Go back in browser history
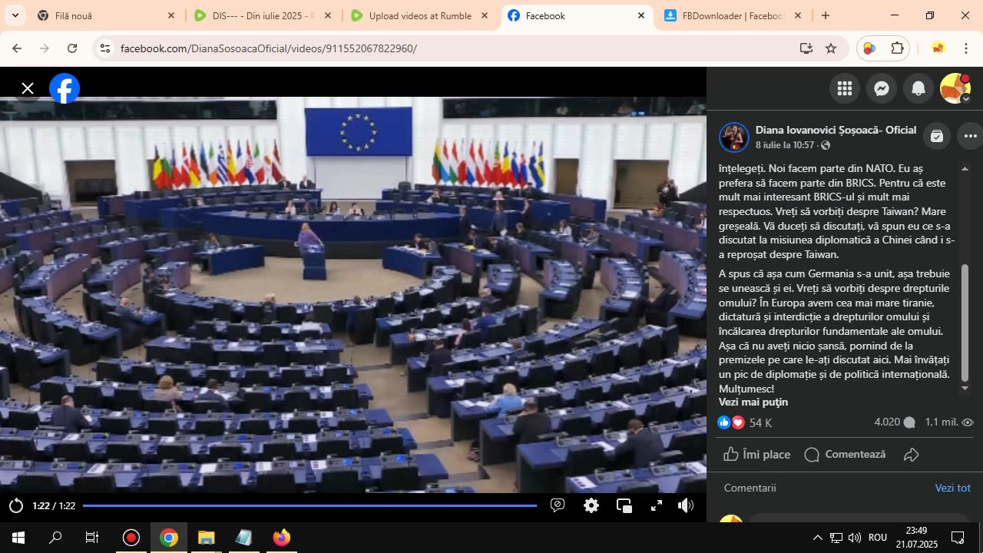983x553 pixels. (x=17, y=48)
